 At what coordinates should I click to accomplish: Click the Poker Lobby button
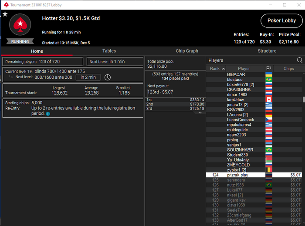281,20
